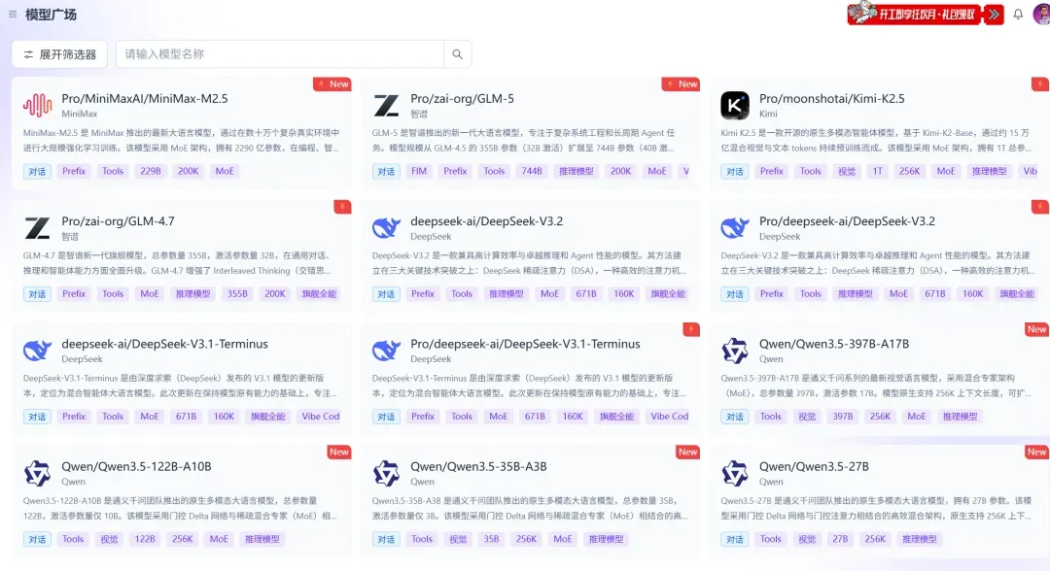Screen dimensions: 1050x571
Task: Click the search magnifier icon
Action: tap(457, 54)
